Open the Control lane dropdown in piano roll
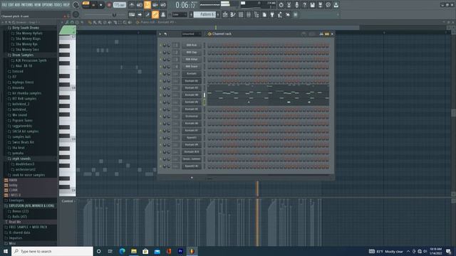This screenshot has height=256, width=456. click(68, 201)
